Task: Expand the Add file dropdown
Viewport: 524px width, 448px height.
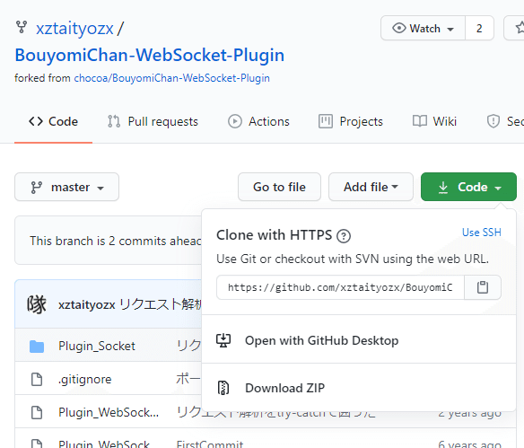Action: click(371, 187)
